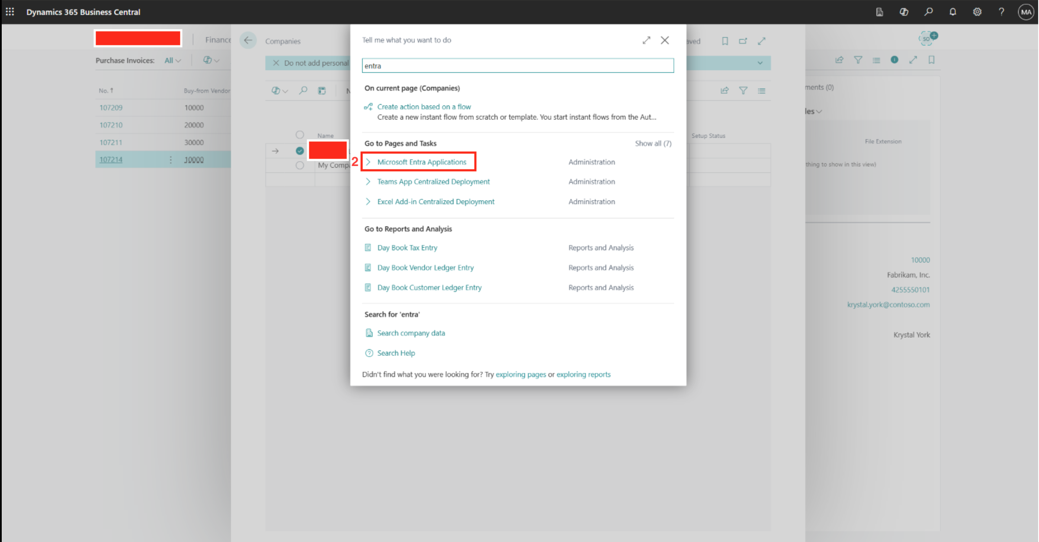Click the header magnifier search icon
The image size is (1039, 542).
(928, 12)
